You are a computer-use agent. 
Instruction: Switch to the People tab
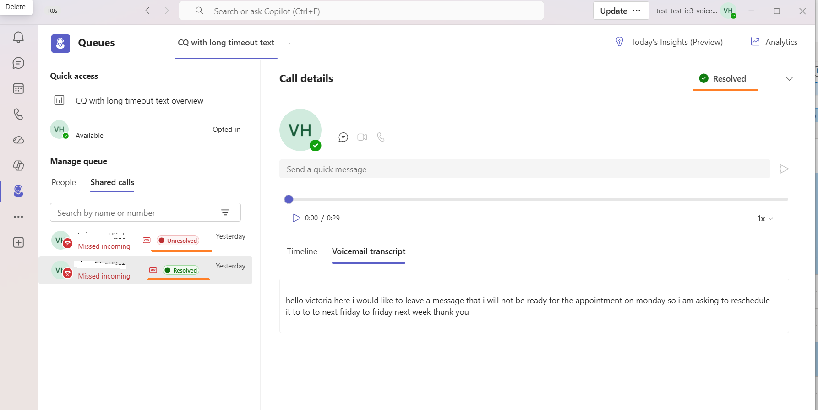click(x=64, y=182)
